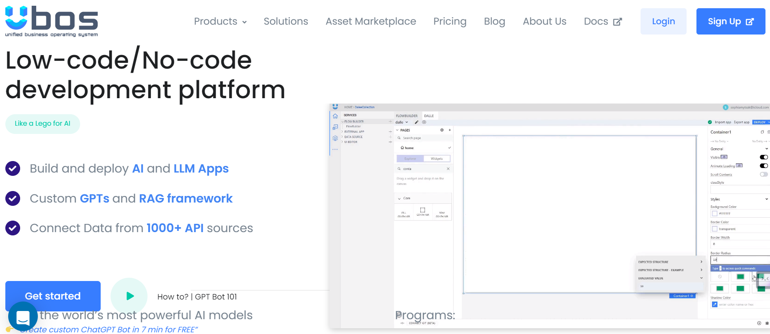
Task: Click the Like a Lego for AI badge
Action: 43,124
